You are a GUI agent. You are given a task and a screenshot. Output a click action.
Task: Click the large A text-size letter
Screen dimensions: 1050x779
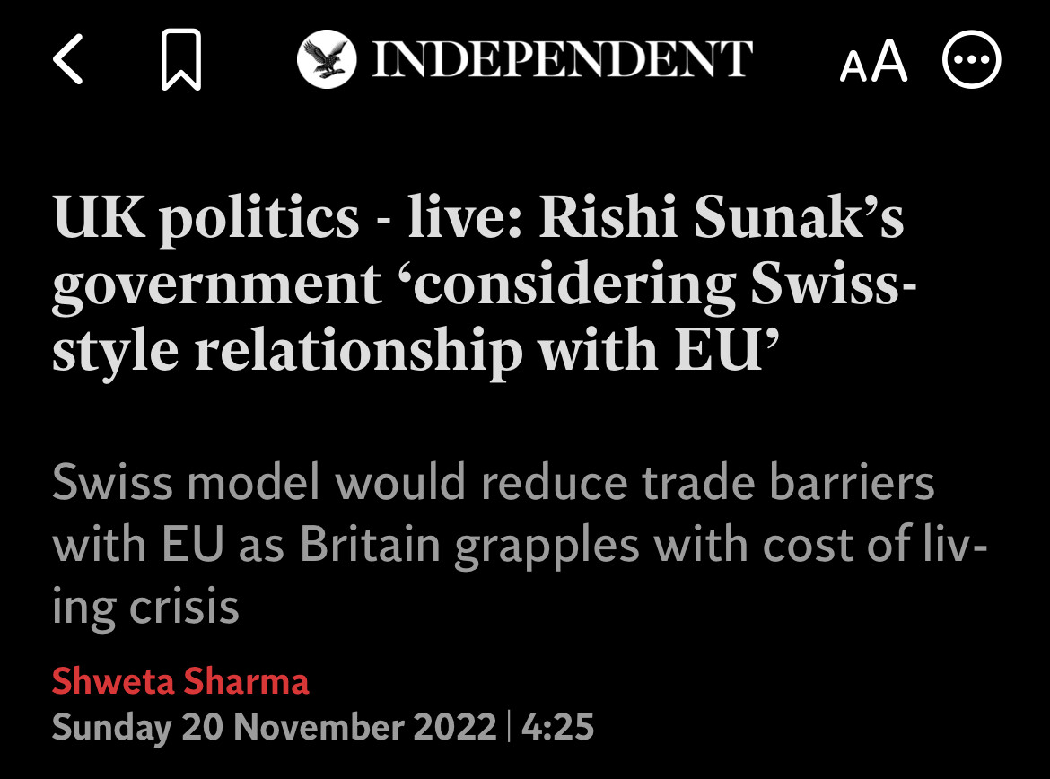click(890, 61)
